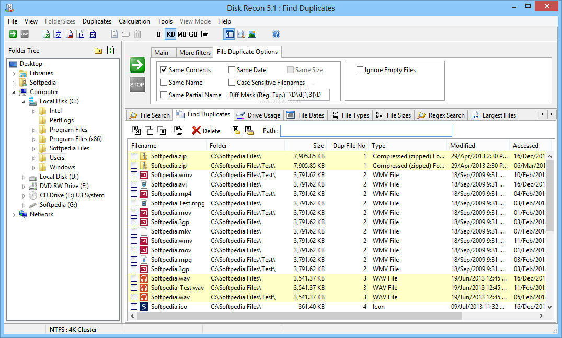This screenshot has height=338, width=562.
Task: Click the auto-size rows toolbar icon
Action: point(114,34)
